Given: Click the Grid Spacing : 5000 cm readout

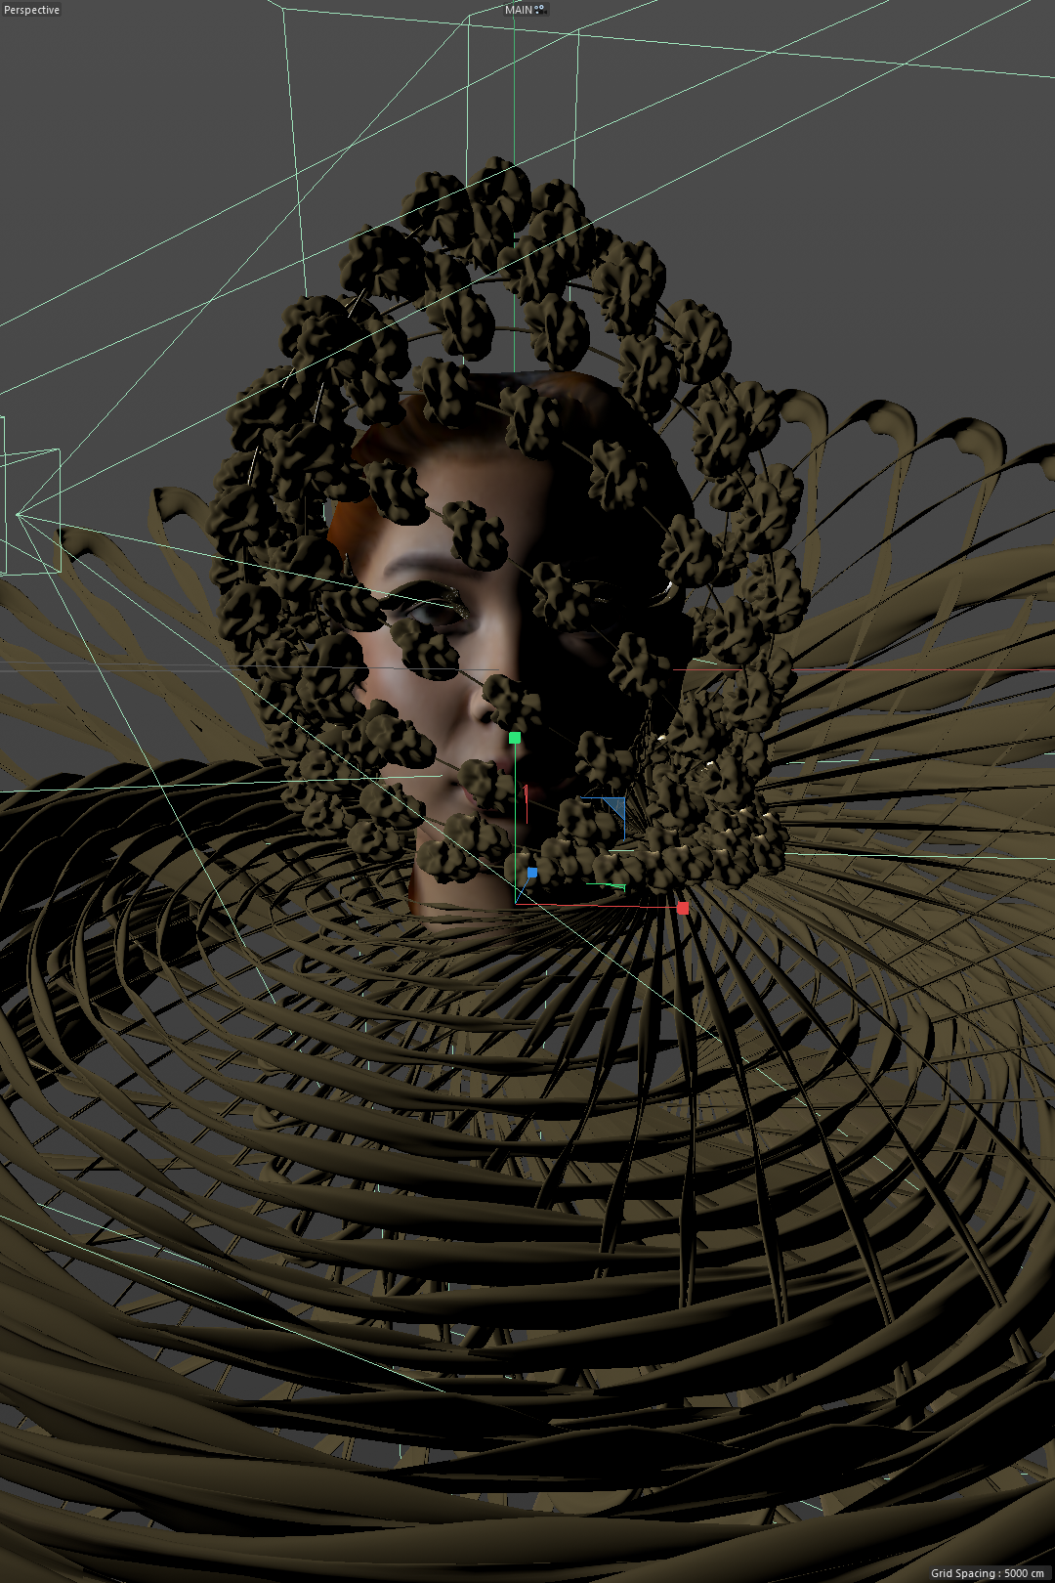Looking at the screenshot, I should tap(988, 1573).
